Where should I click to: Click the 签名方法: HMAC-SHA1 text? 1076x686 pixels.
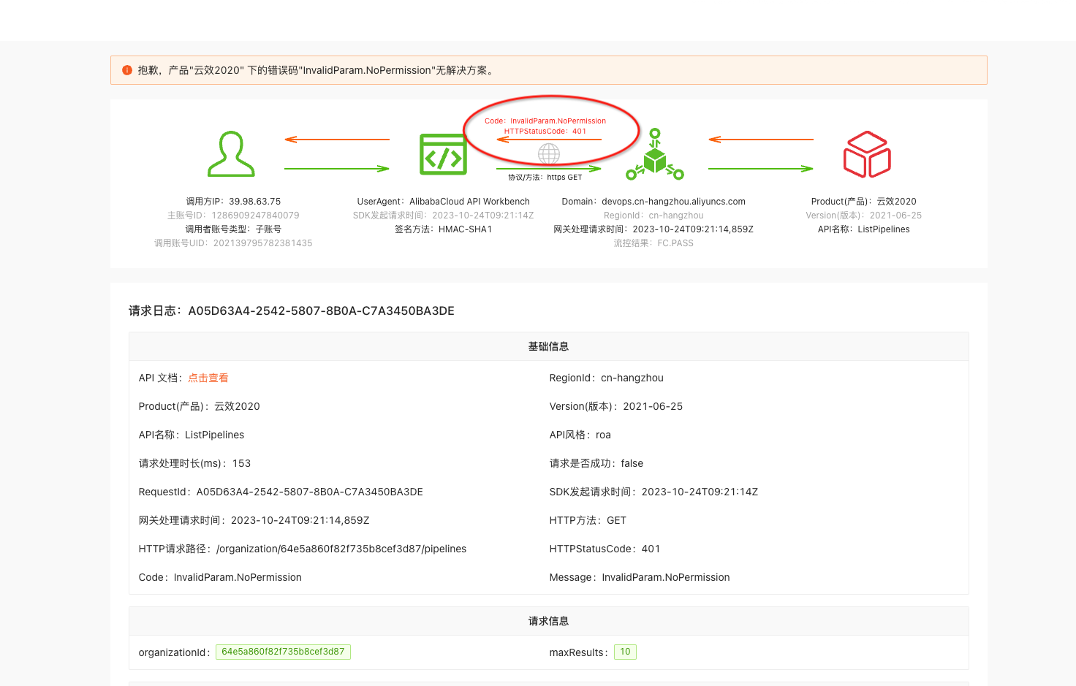(x=444, y=229)
